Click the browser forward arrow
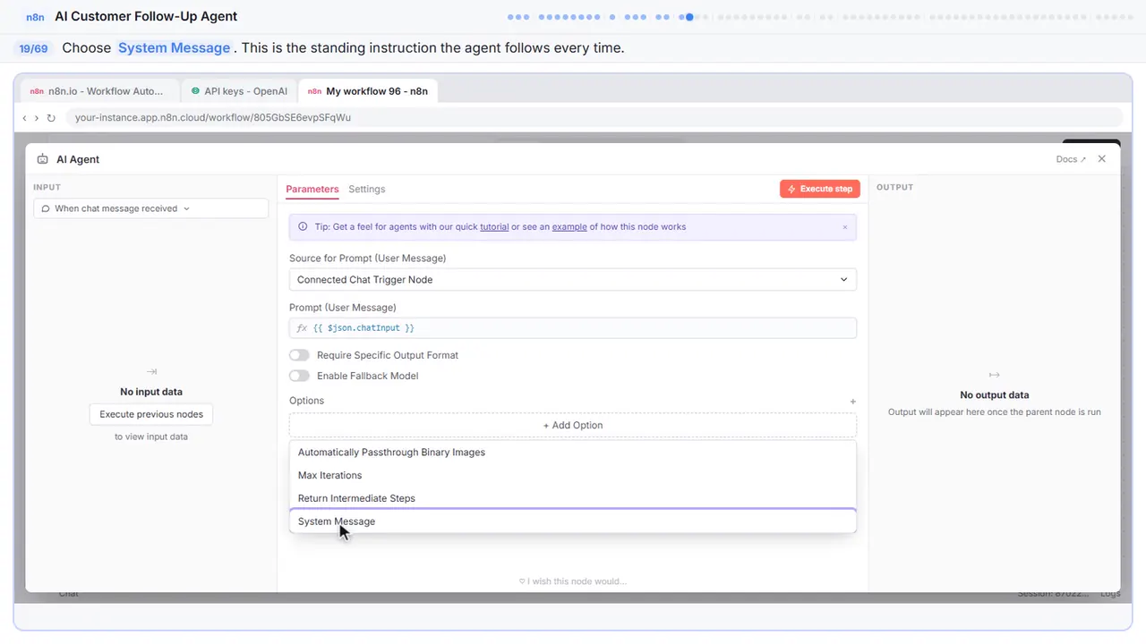The width and height of the screenshot is (1146, 644). point(37,118)
